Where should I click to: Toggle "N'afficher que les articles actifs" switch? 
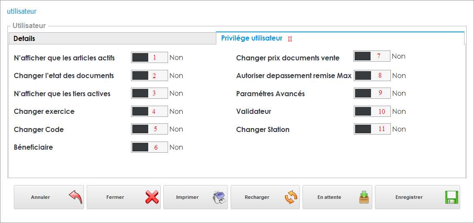tap(149, 57)
